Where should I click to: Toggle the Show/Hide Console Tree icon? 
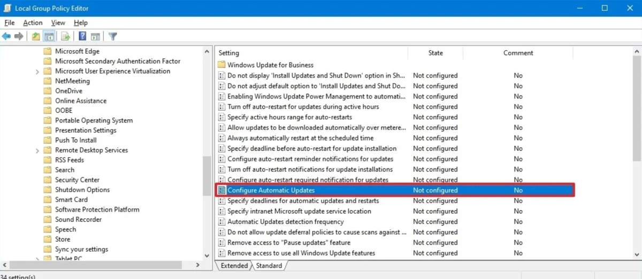49,36
